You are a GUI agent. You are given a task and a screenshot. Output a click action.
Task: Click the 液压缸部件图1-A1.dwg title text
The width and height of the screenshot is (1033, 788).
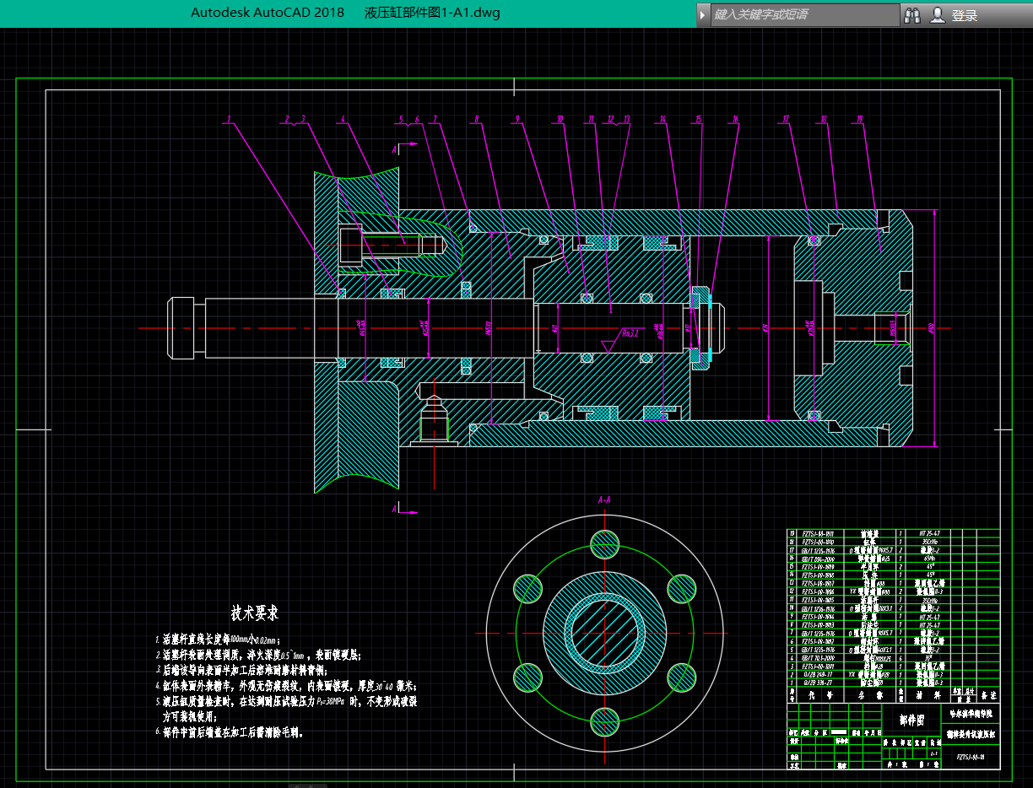click(432, 13)
